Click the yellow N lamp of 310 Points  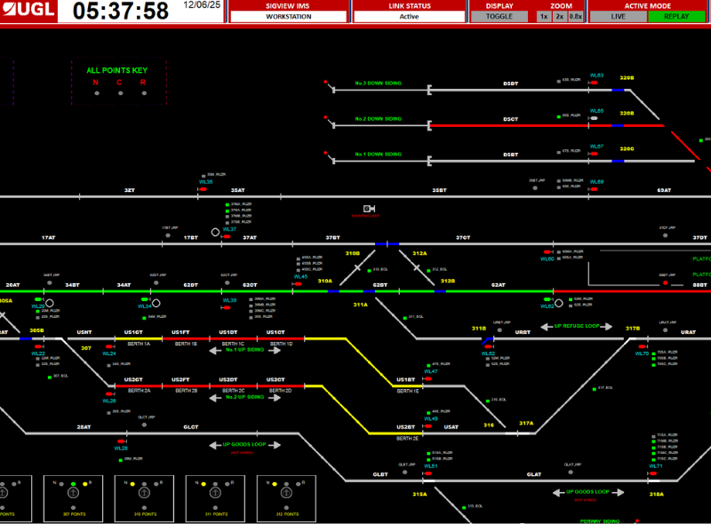click(132, 484)
